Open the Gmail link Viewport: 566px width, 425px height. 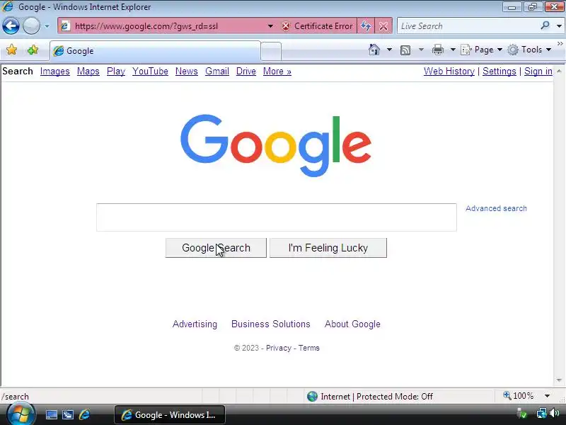217,72
